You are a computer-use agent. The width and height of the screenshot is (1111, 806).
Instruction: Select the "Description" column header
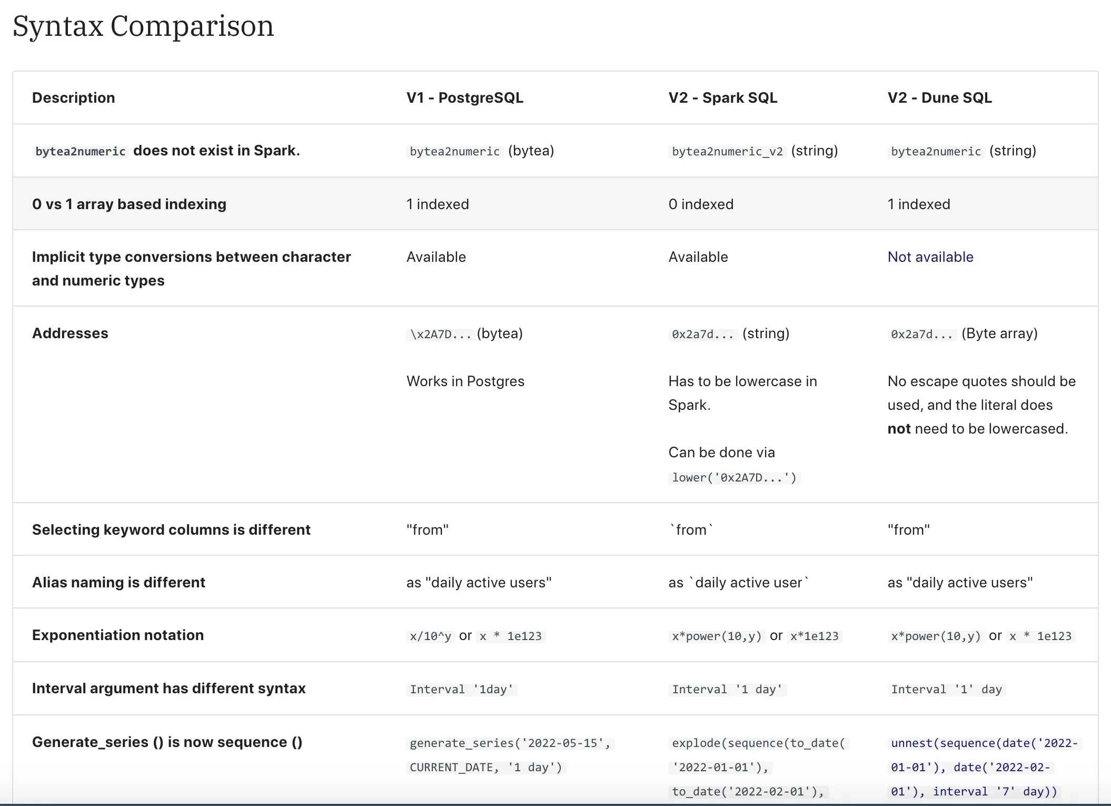tap(73, 98)
